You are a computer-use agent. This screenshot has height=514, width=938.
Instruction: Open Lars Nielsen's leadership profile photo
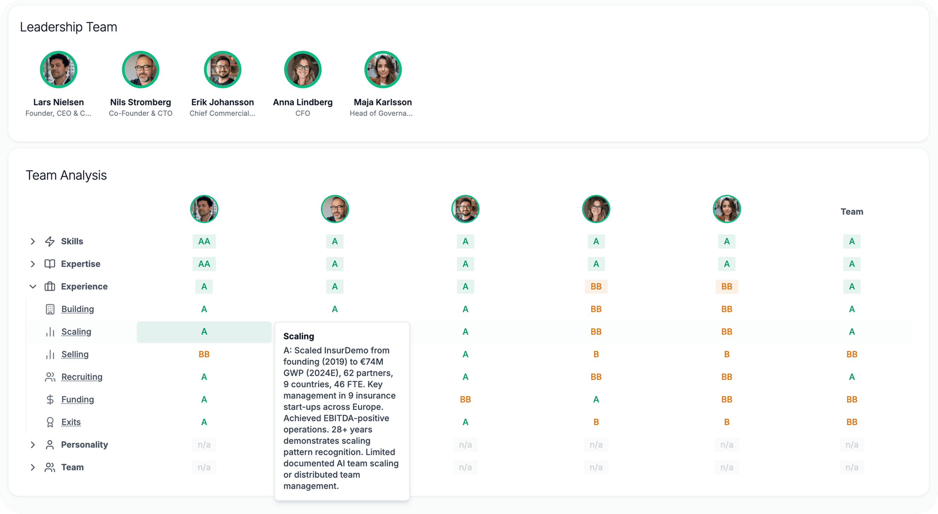pyautogui.click(x=59, y=70)
